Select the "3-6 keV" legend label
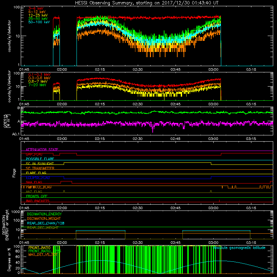The height and width of the screenshot is (277, 277). click(36, 8)
